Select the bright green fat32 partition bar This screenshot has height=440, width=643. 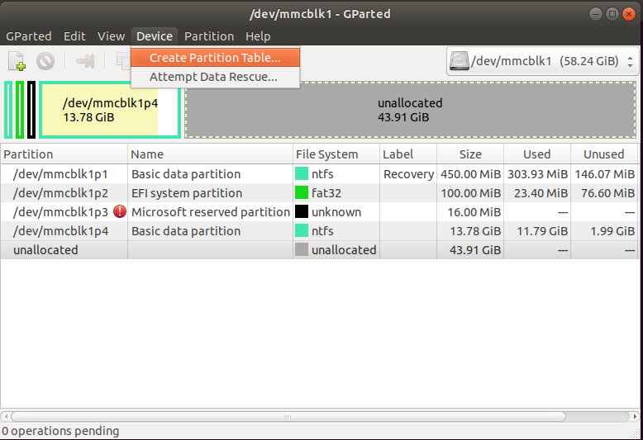(20, 110)
